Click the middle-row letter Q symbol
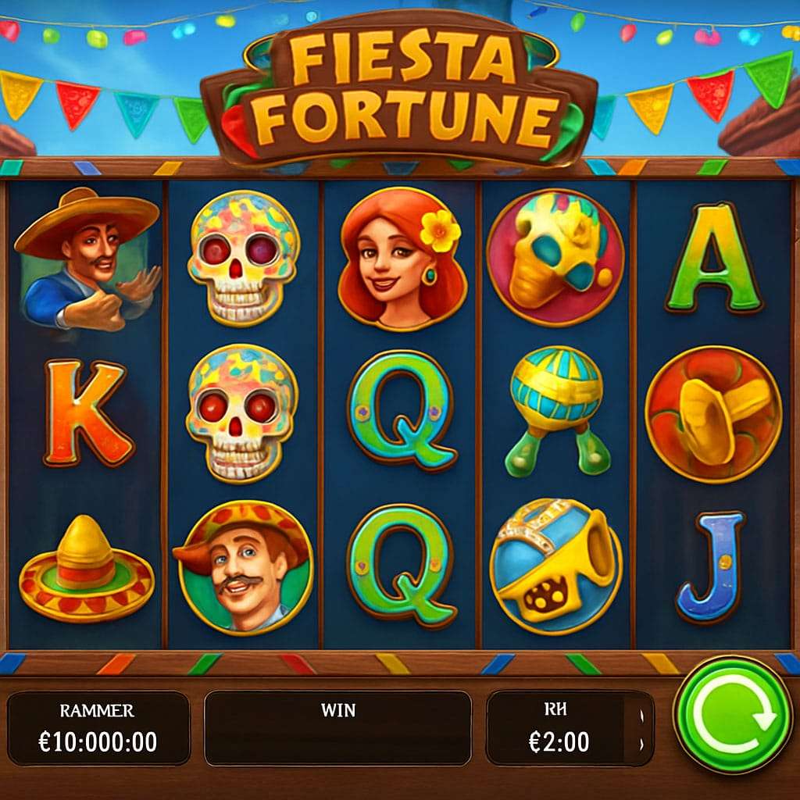Image resolution: width=800 pixels, height=800 pixels. click(x=402, y=411)
